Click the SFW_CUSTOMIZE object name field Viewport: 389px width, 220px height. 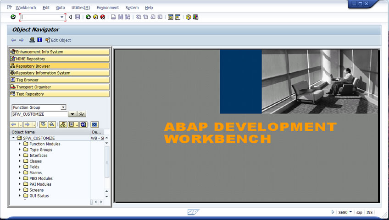click(40, 114)
